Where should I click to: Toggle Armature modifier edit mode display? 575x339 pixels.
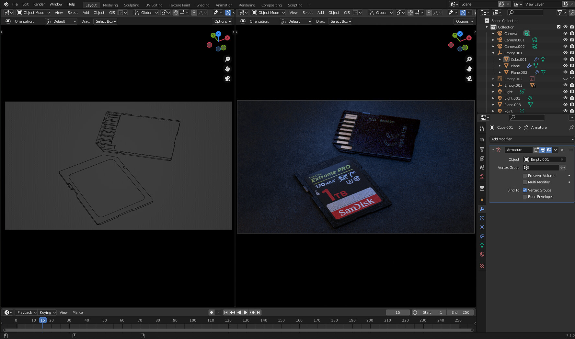pos(536,150)
